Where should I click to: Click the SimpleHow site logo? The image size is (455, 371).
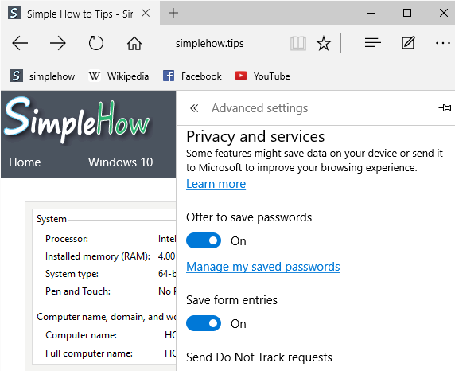pos(77,120)
